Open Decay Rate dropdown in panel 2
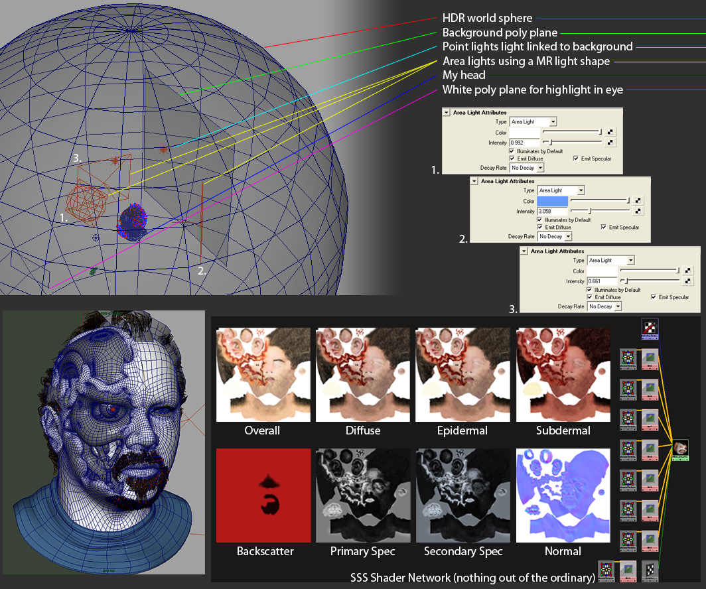 click(x=555, y=236)
